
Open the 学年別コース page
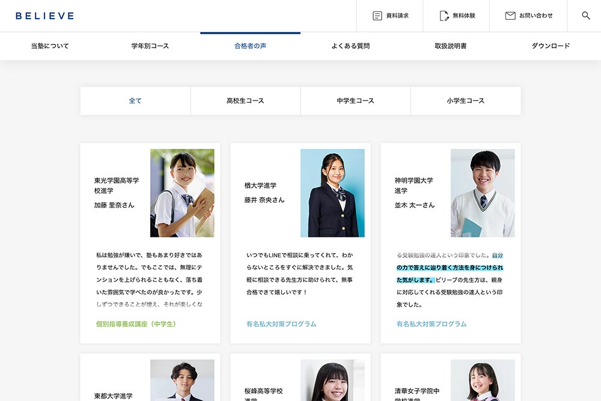(x=149, y=46)
